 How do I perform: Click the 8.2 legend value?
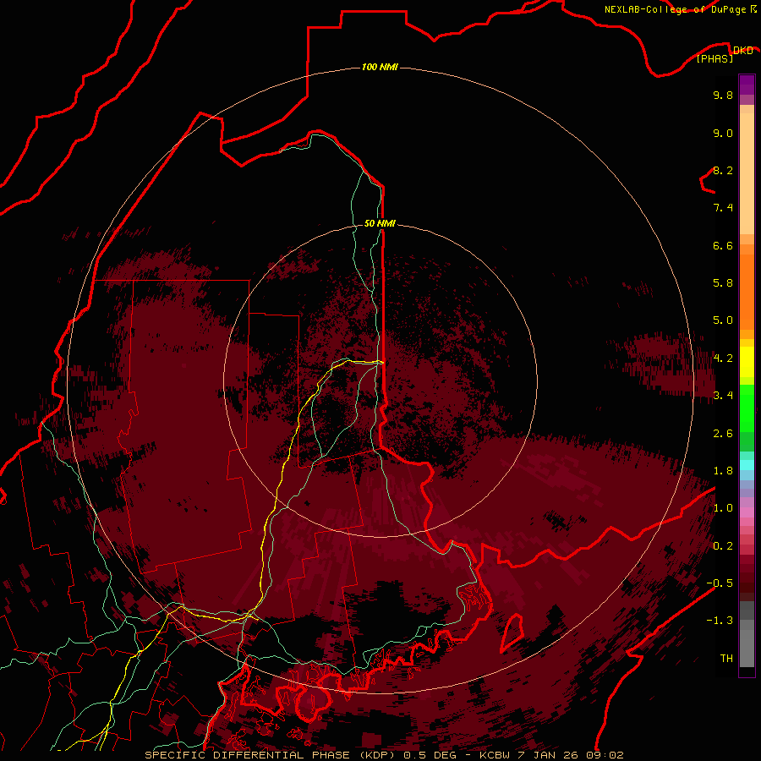(x=723, y=170)
